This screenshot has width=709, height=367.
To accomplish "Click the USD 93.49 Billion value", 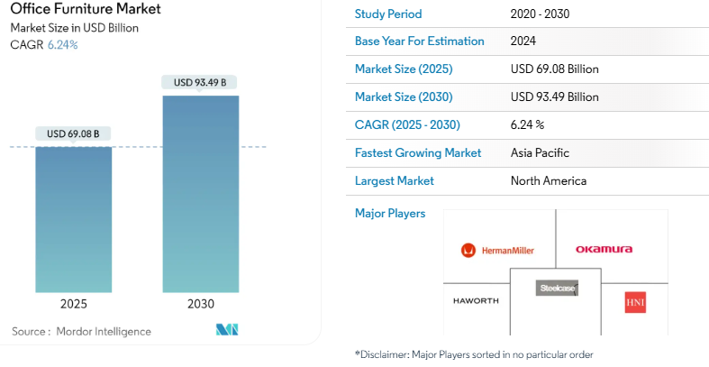I will (554, 97).
